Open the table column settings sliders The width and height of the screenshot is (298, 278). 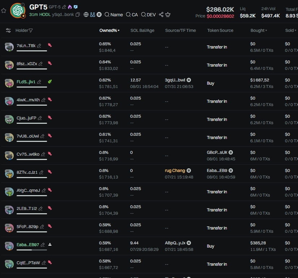click(8, 30)
